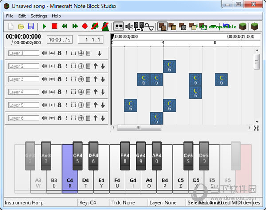
Task: Stop playback with the red square
Action: [55, 26]
